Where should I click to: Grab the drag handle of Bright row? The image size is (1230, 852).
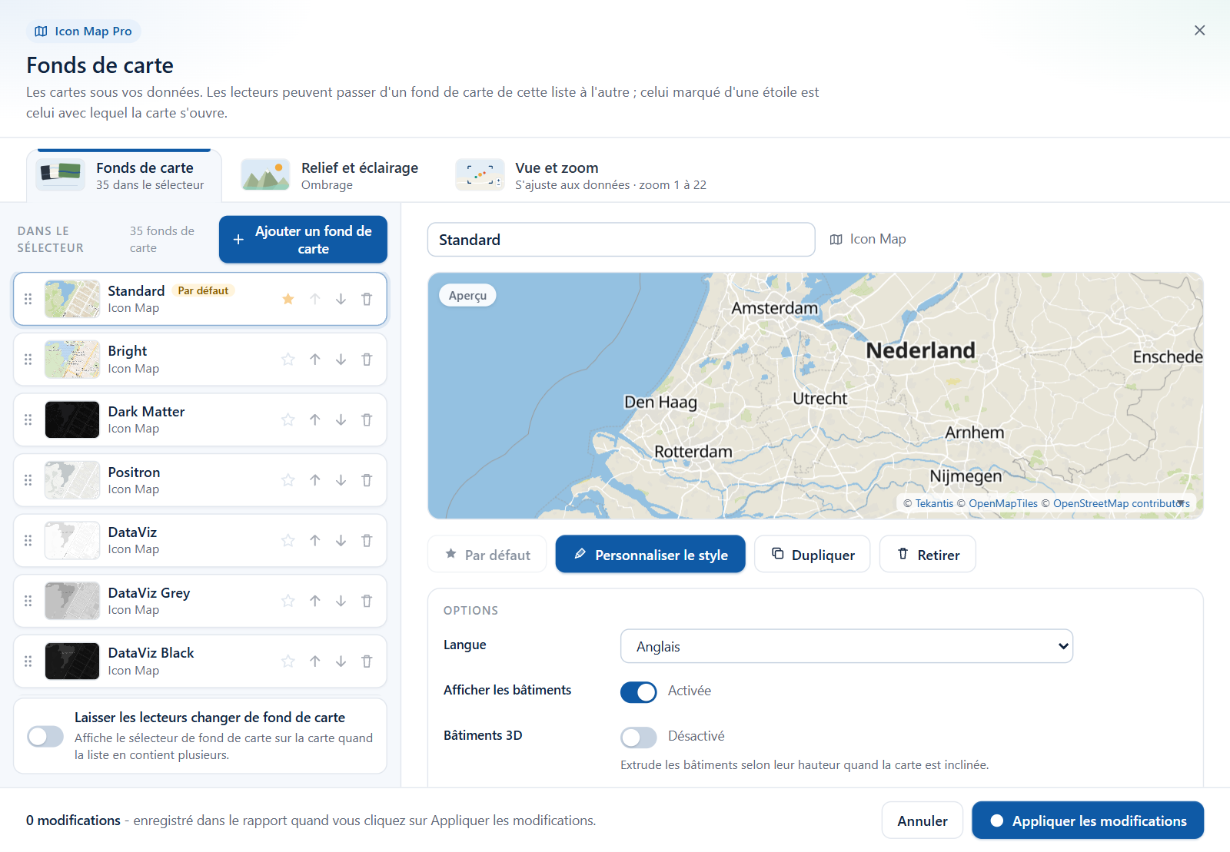[x=28, y=360]
